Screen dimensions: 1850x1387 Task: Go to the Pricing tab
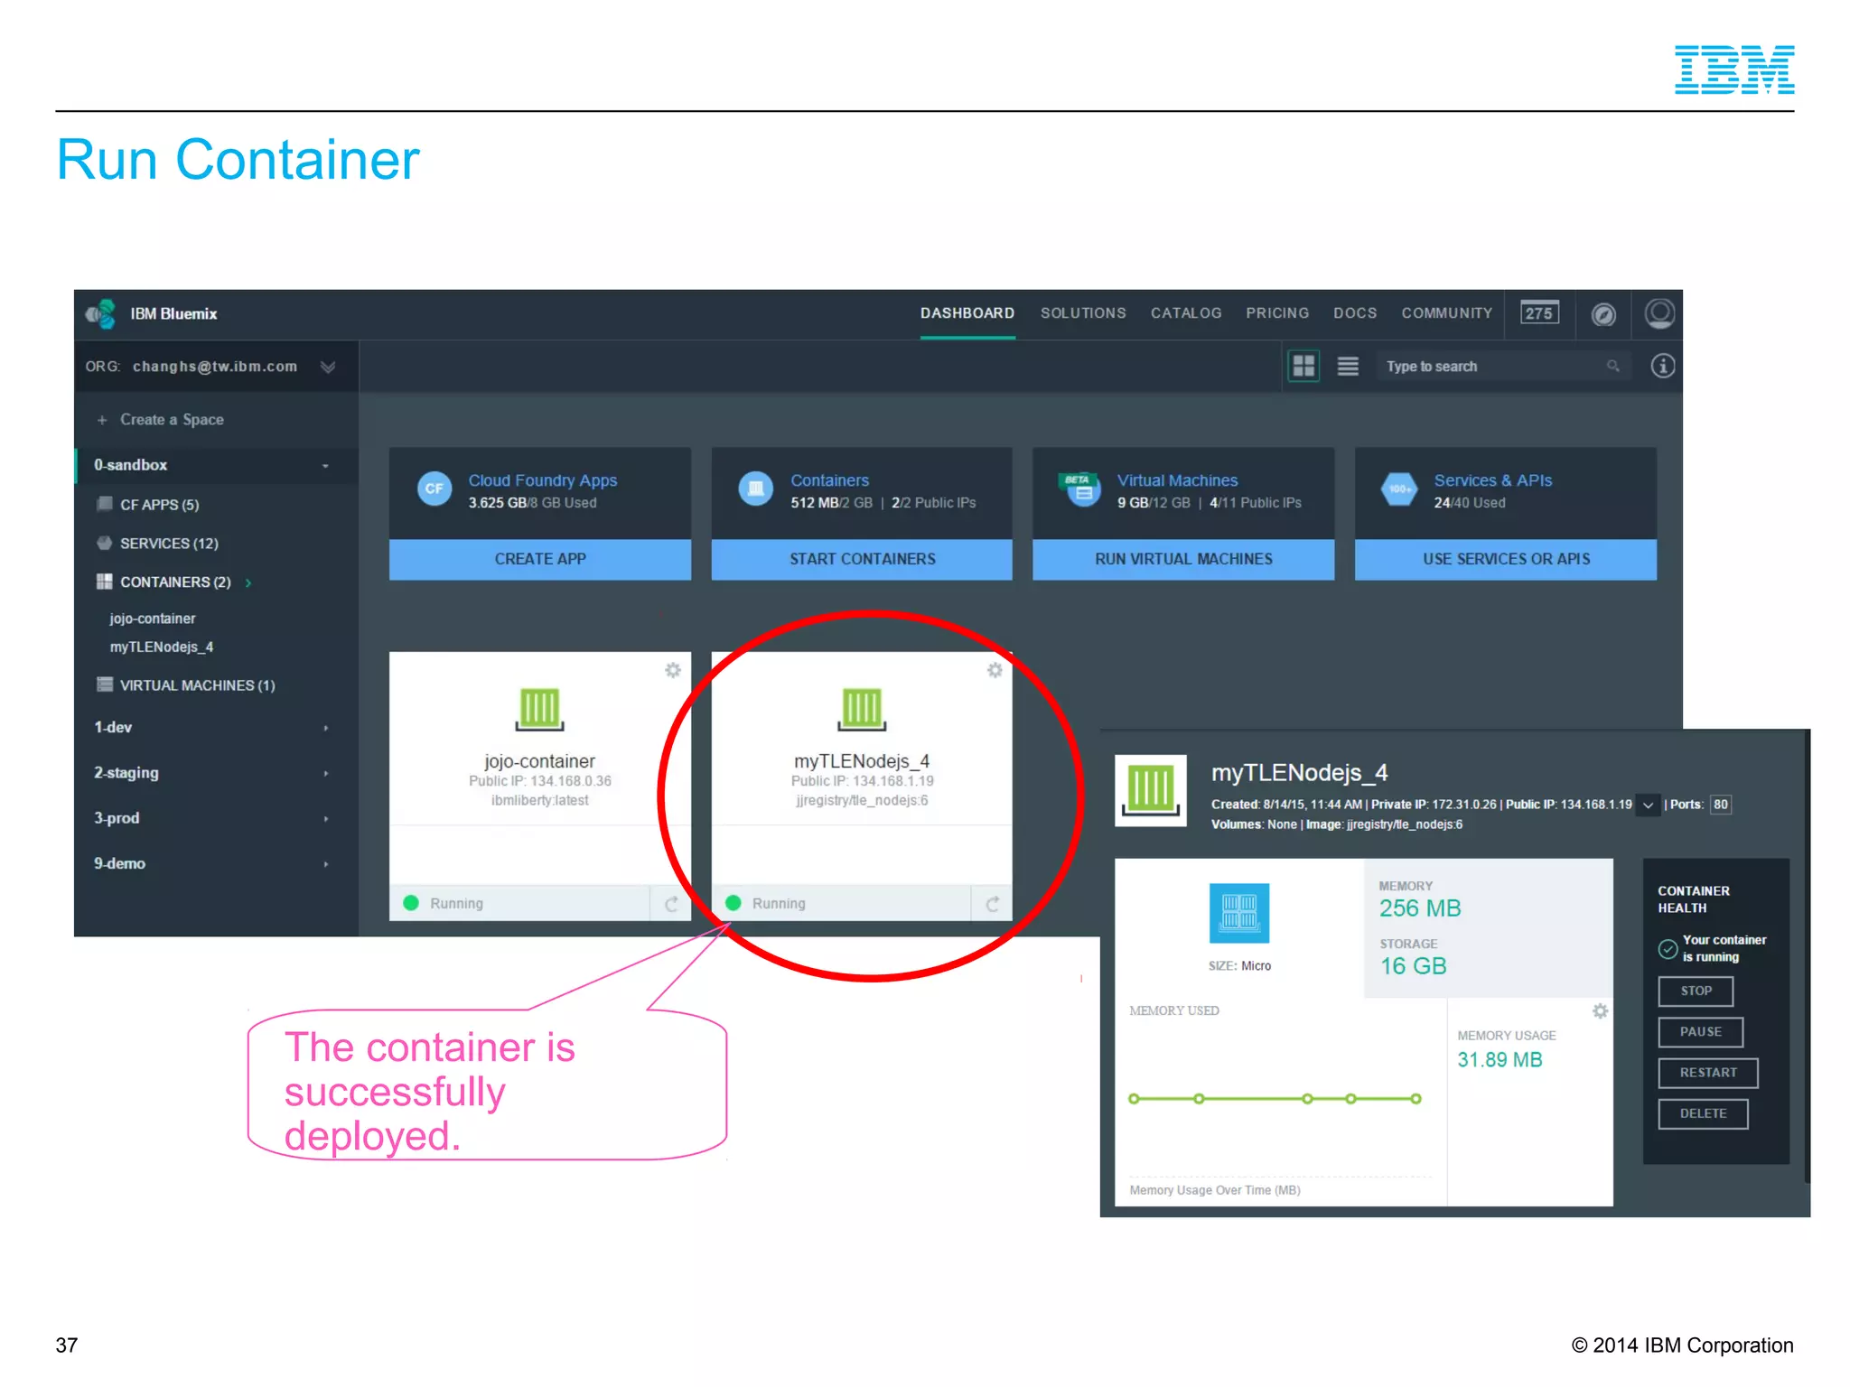(x=1276, y=313)
